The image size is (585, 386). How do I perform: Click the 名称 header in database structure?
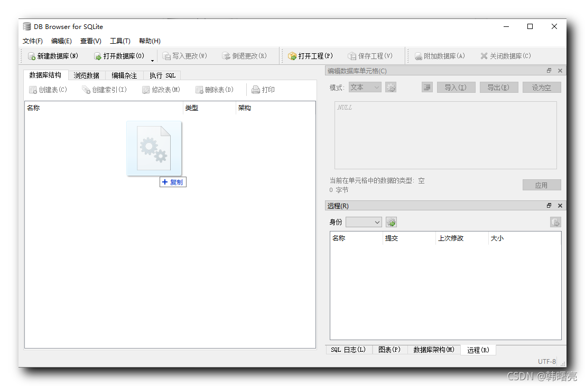click(104, 108)
